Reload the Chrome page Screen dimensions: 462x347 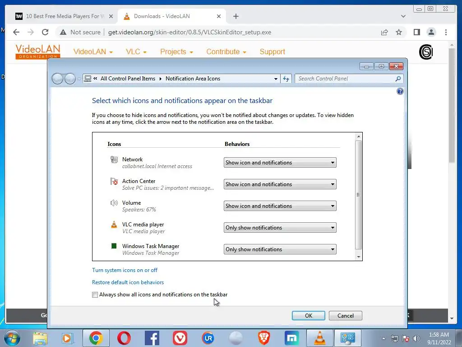(45, 32)
